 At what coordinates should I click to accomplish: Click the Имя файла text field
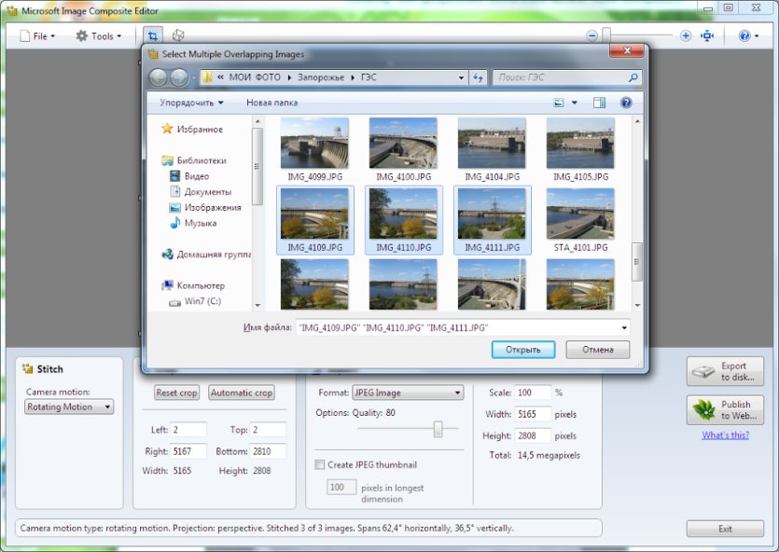coord(458,327)
